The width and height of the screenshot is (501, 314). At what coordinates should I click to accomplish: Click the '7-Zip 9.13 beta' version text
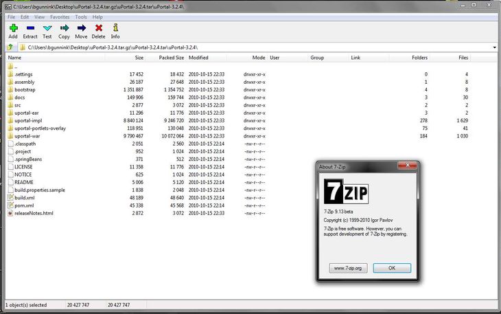coord(338,212)
